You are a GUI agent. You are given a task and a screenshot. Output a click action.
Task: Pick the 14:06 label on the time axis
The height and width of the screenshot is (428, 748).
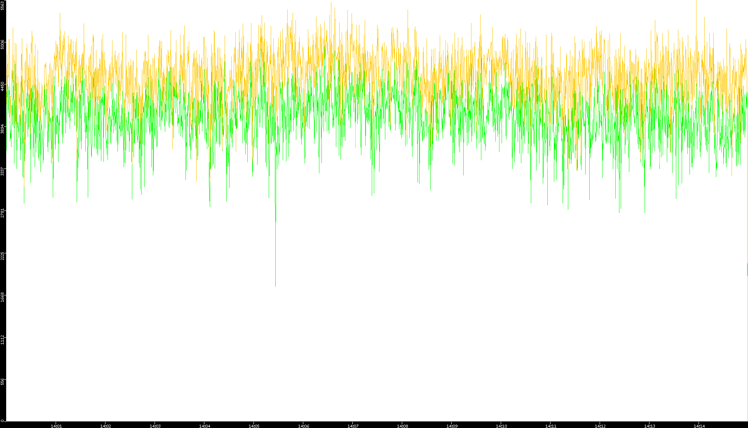coord(303,426)
